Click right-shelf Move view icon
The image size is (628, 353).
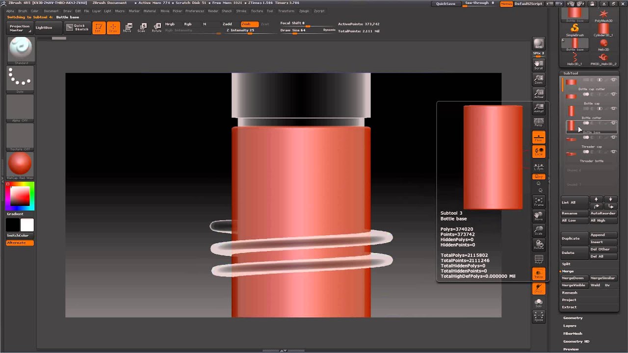(539, 216)
